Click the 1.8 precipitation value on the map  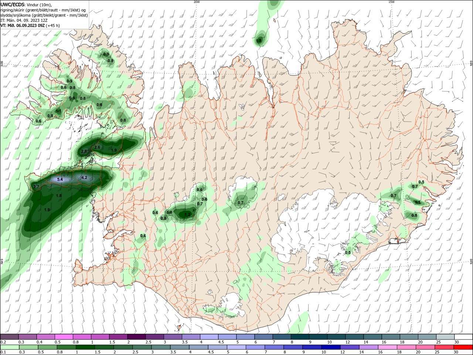(59, 196)
